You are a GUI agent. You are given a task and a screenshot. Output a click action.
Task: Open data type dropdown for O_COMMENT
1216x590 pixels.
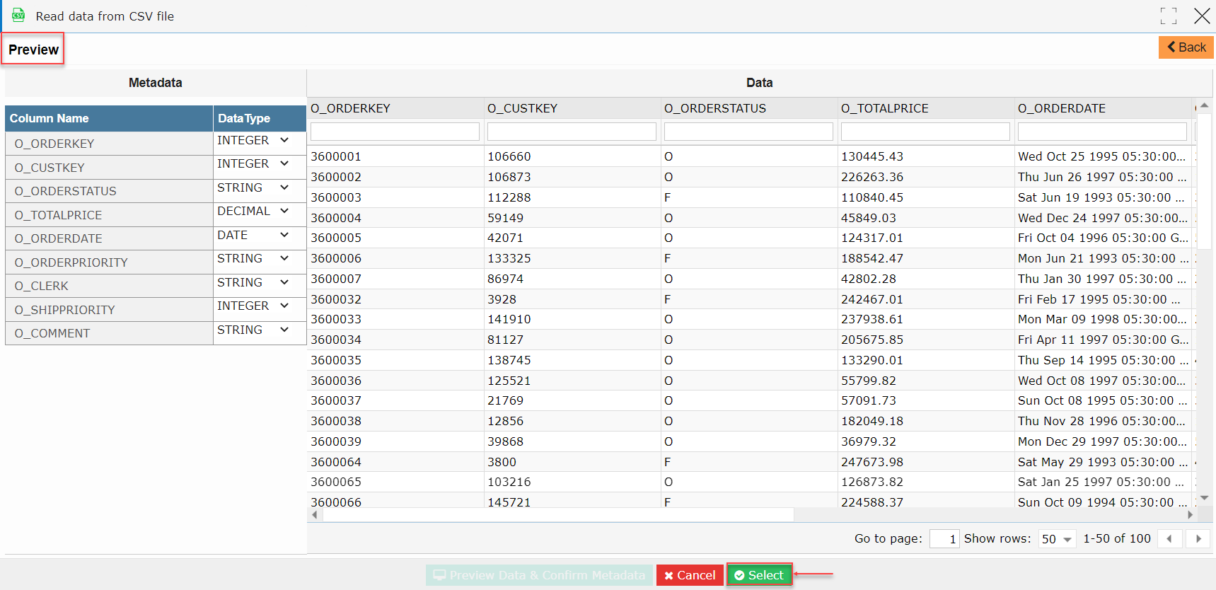coord(254,330)
